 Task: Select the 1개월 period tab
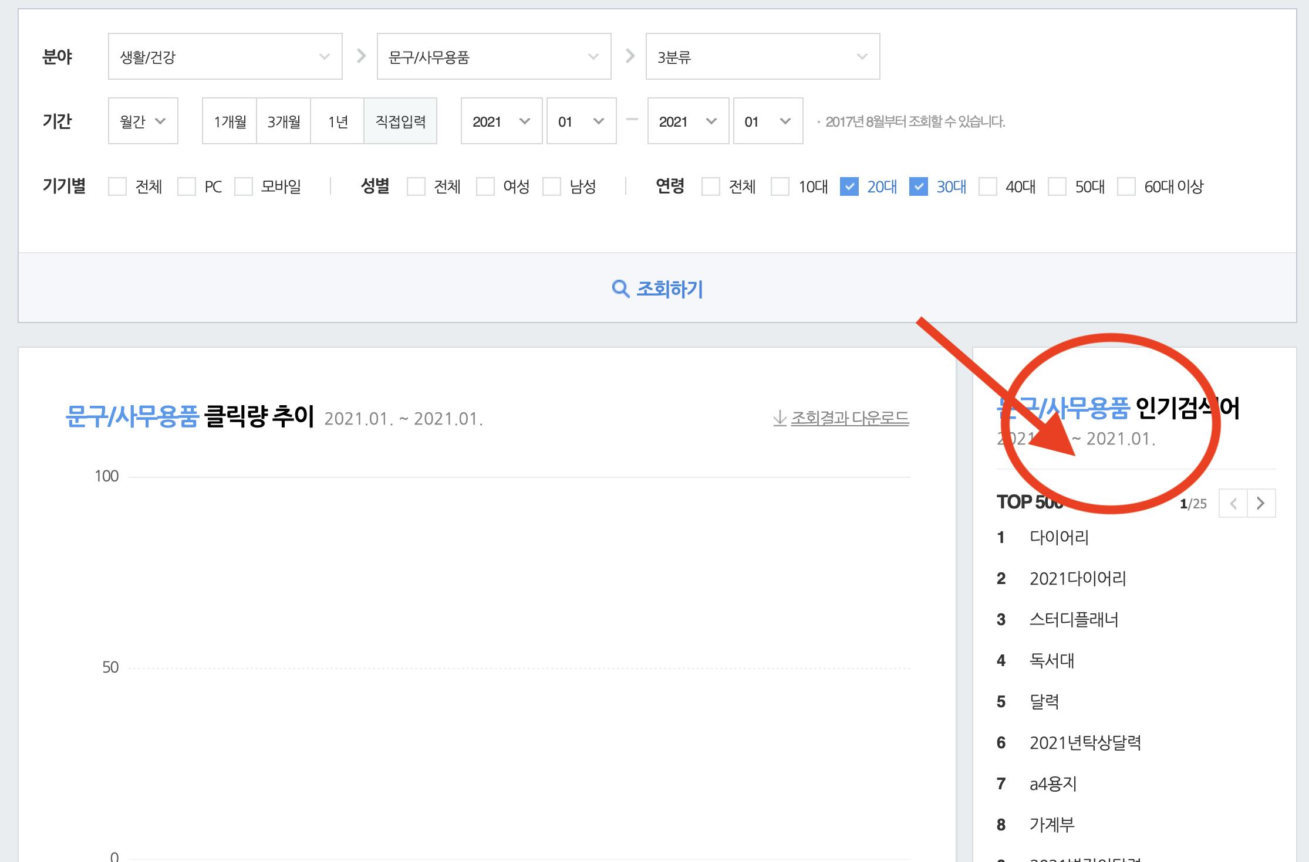[x=230, y=121]
